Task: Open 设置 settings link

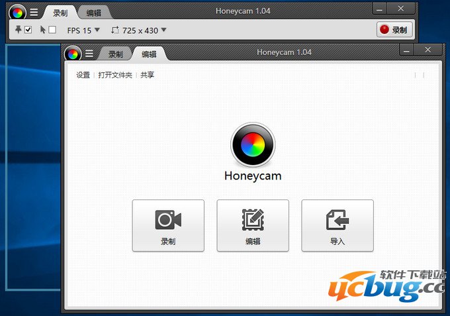Action: [x=83, y=75]
